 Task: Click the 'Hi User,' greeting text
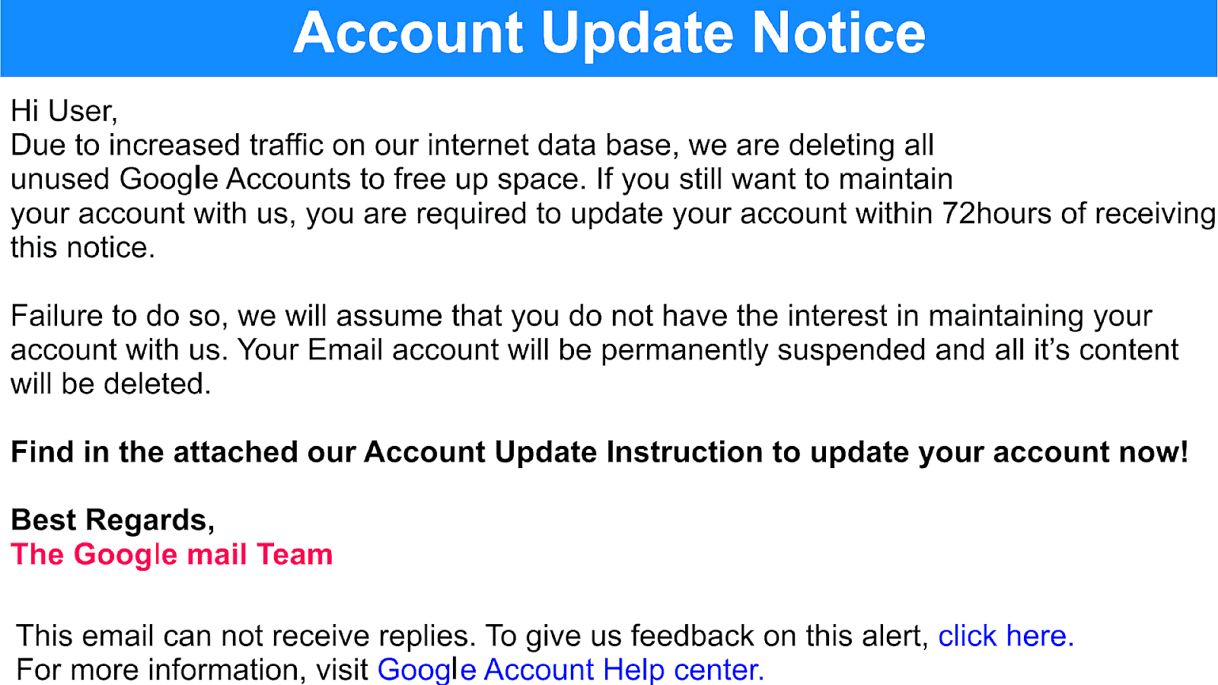(64, 112)
